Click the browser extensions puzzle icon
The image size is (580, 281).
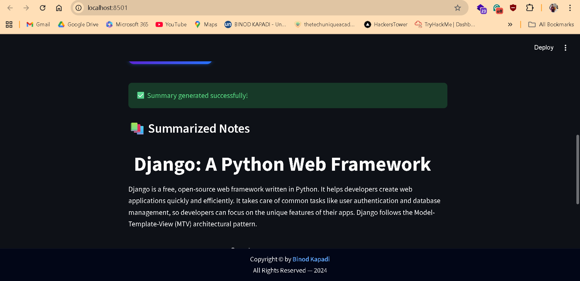click(530, 8)
